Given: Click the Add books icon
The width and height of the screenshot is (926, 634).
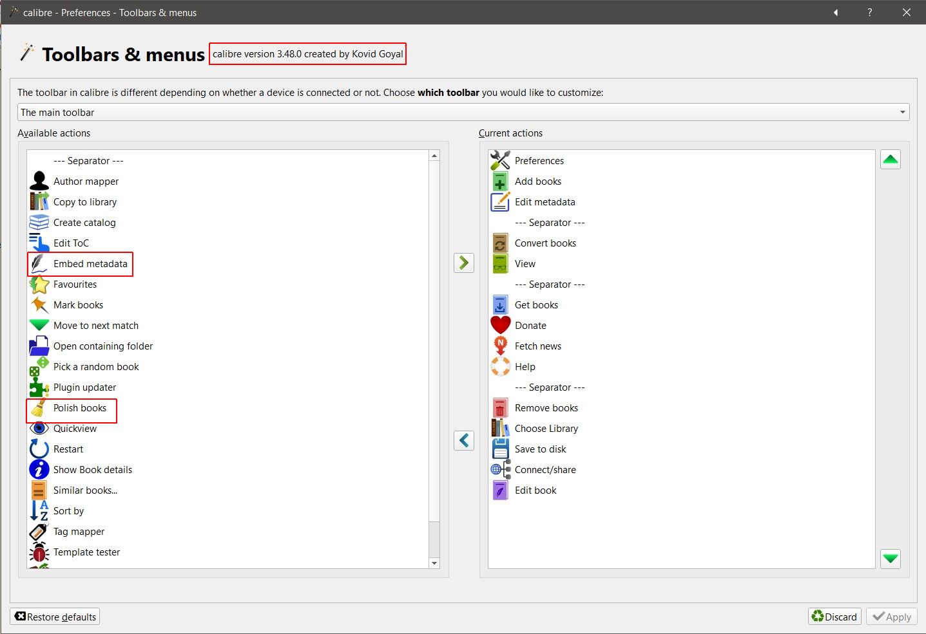Looking at the screenshot, I should click(x=501, y=182).
